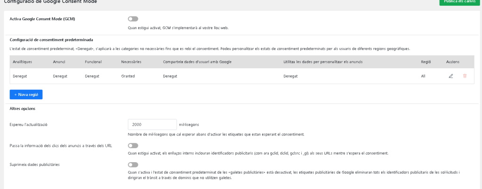Screen dimensions: 482x189
Task: Click the Denegat value under Analítiques
Action: [x=21, y=76]
